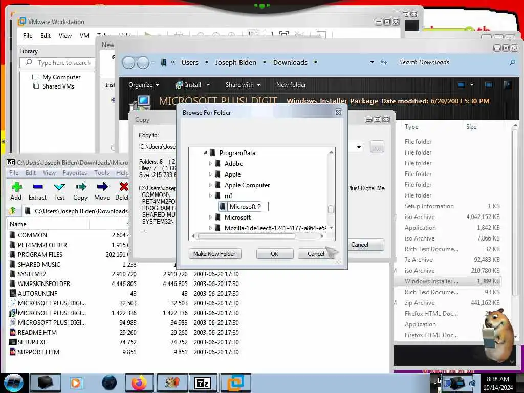Click the Joseph Biden breadcrumb
Image resolution: width=524 pixels, height=393 pixels.
pyautogui.click(x=235, y=62)
